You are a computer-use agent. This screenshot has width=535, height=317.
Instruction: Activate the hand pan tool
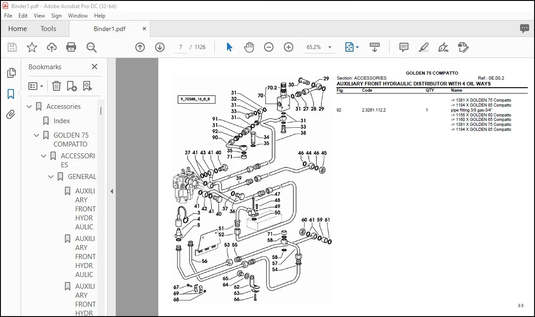pyautogui.click(x=249, y=47)
